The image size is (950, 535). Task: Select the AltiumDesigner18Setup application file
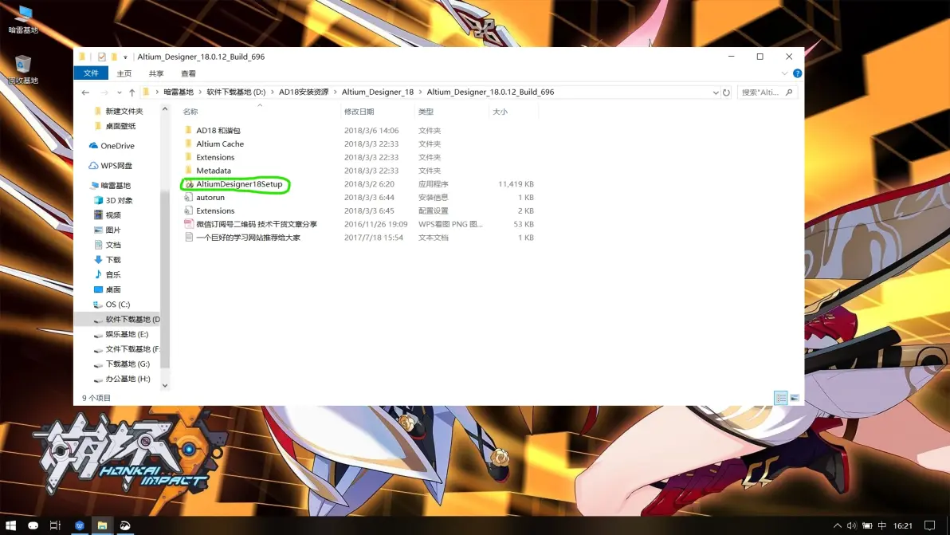pos(239,184)
